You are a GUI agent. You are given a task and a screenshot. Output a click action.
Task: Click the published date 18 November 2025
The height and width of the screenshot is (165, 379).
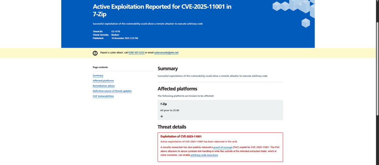125,38
